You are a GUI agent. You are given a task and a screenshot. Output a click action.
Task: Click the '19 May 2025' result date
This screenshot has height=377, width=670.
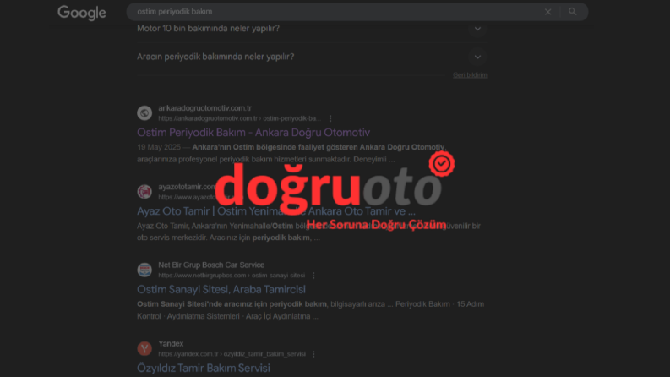tap(159, 147)
